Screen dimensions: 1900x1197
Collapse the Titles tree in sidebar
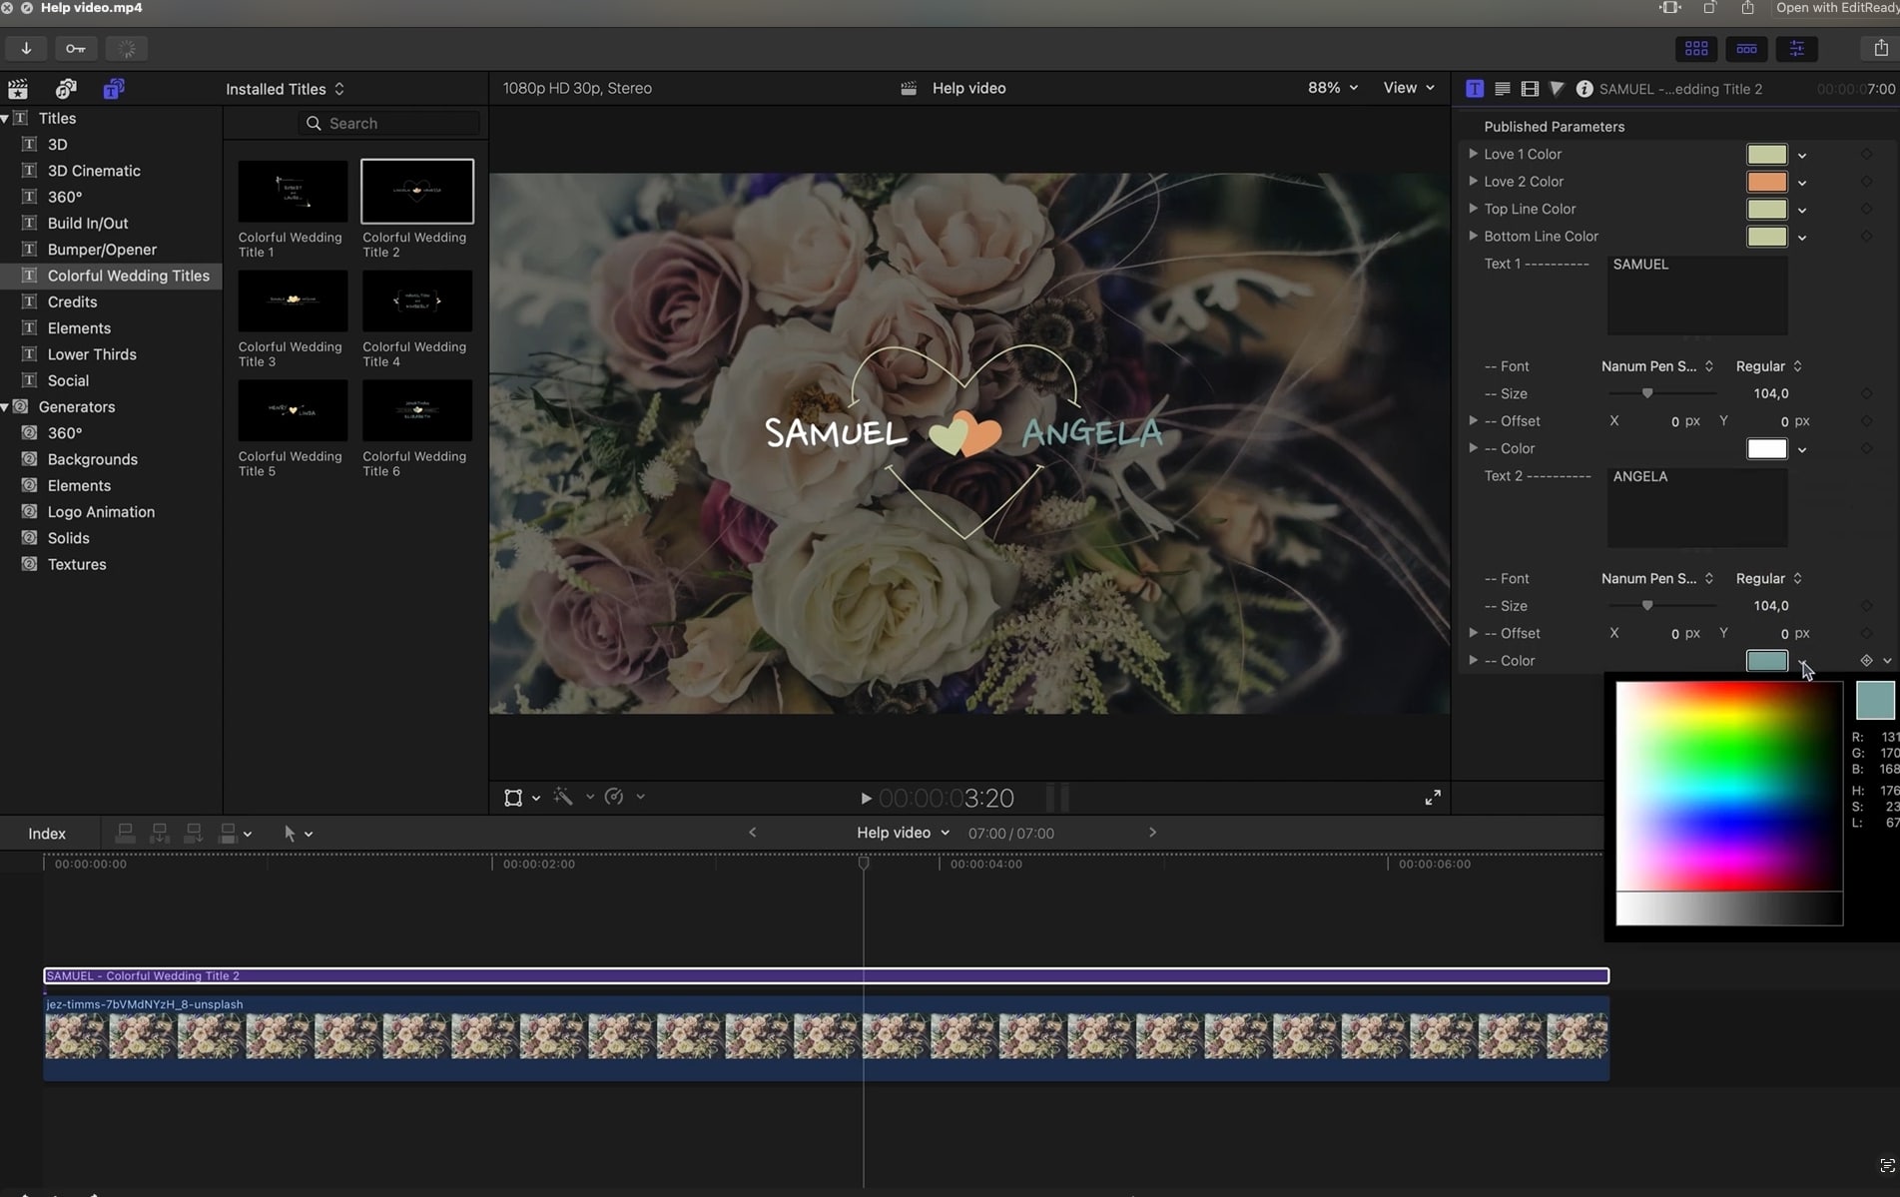click(x=6, y=118)
